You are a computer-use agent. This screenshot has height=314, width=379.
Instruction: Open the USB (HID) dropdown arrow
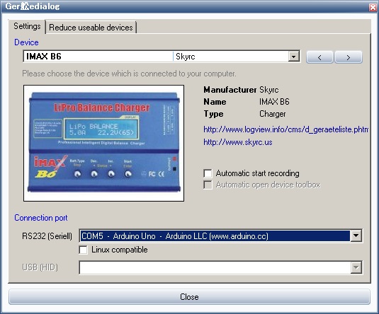point(356,267)
